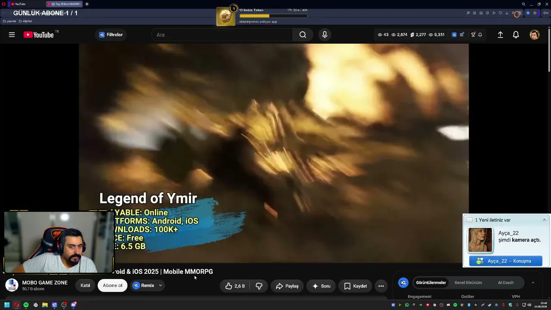This screenshot has height=310, width=551.
Task: Go back with browser back arrow
Action: (x=4, y=13)
